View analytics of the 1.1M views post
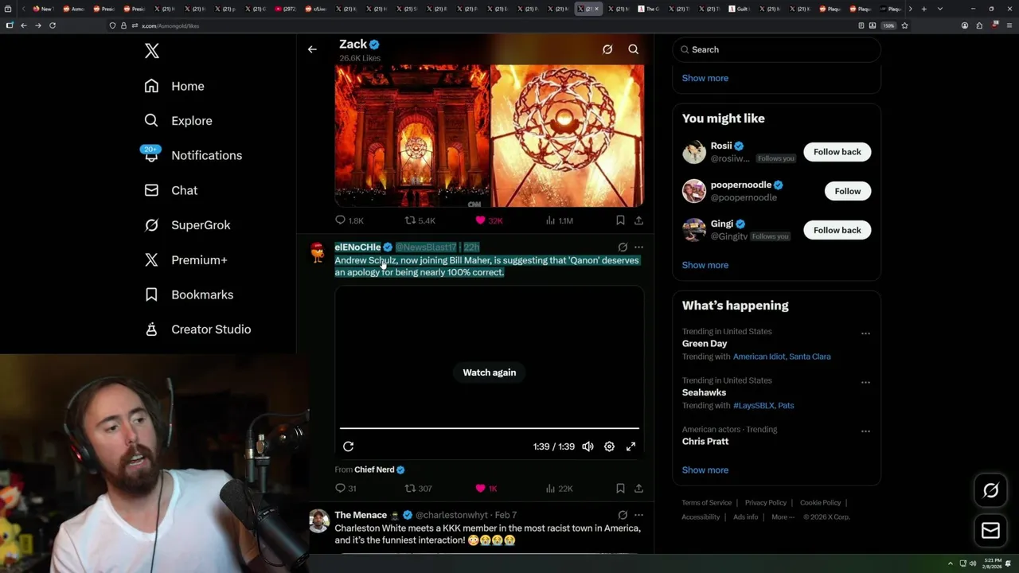 [x=559, y=220]
